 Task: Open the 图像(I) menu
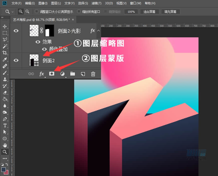(43, 3)
